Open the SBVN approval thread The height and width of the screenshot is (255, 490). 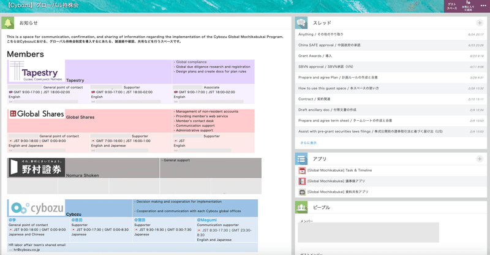[326, 67]
